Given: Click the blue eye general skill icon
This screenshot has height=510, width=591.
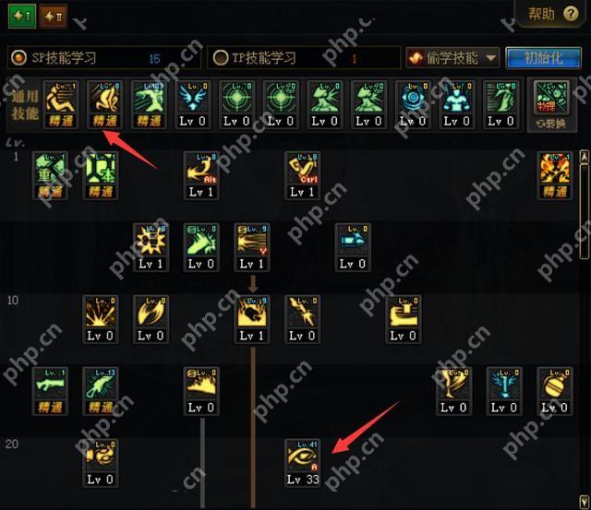Looking at the screenshot, I should click(x=413, y=104).
